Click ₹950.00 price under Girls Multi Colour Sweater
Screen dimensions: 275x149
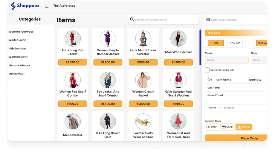[x=143, y=62]
